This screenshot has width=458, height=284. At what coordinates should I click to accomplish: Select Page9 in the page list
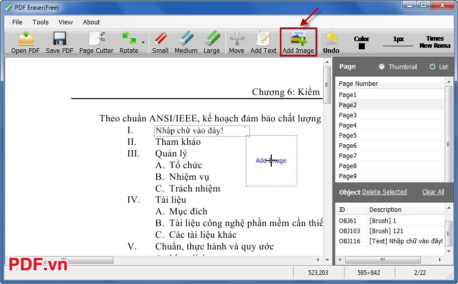point(390,176)
